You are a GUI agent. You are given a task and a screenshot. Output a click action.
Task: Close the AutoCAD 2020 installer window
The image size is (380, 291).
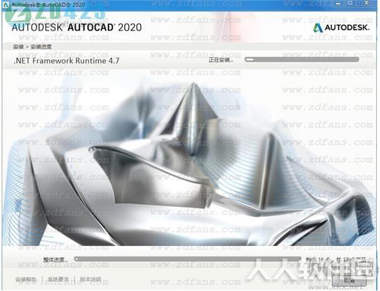tap(367, 3)
